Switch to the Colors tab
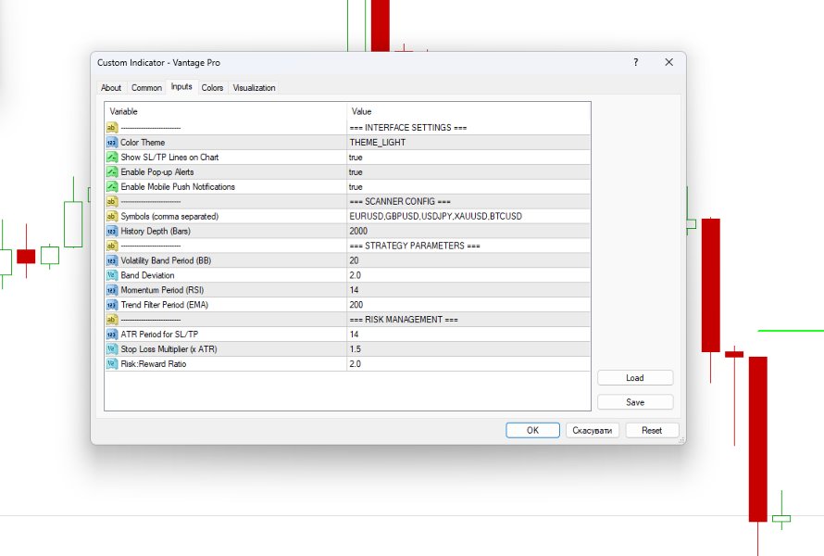 coord(212,87)
